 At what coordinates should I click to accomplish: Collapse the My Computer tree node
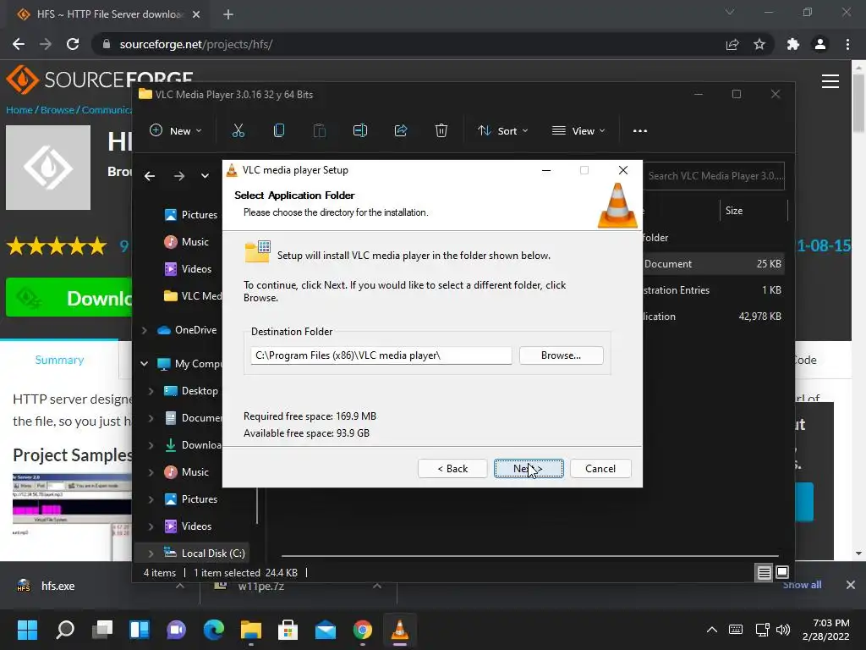pyautogui.click(x=144, y=364)
